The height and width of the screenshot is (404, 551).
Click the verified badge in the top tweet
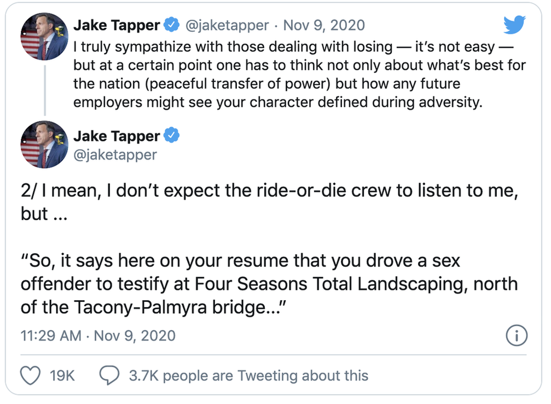(172, 25)
